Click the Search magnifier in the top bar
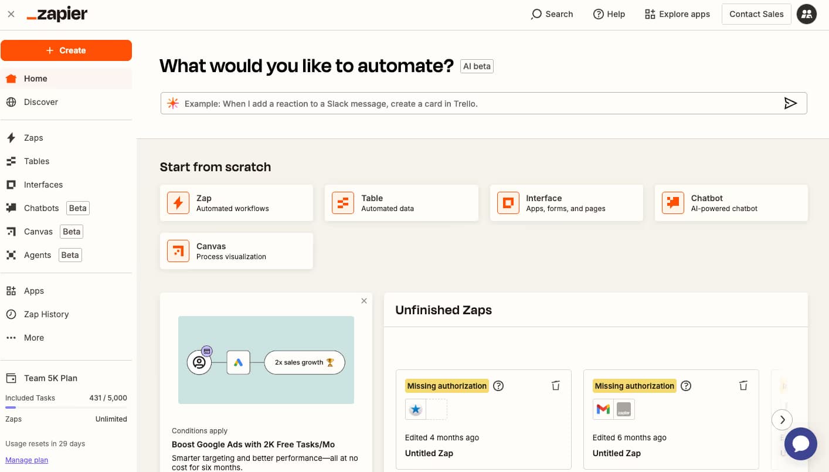Screen dimensions: 829x472 click(x=536, y=13)
